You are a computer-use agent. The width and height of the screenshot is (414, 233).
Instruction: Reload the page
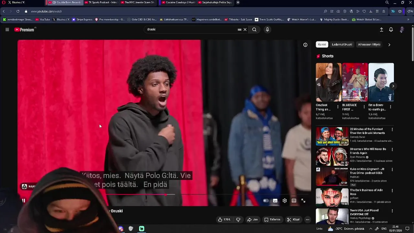pyautogui.click(x=18, y=11)
